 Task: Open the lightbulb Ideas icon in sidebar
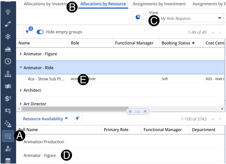(8, 12)
